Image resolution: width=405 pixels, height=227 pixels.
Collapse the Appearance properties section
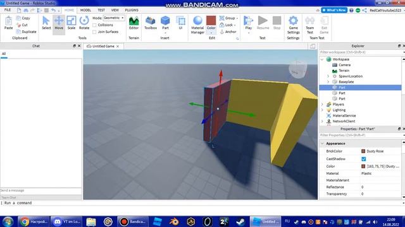(322, 144)
